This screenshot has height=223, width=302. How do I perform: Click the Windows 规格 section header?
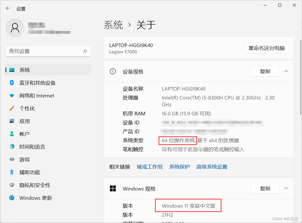click(199, 188)
